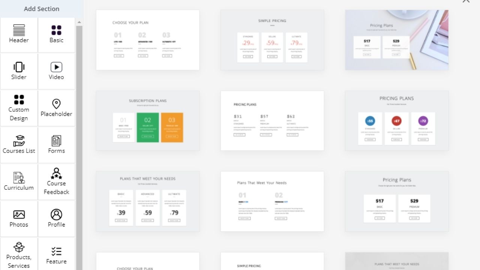480x270 pixels.
Task: Select Simple Pricing template with red prices
Action: click(x=272, y=40)
